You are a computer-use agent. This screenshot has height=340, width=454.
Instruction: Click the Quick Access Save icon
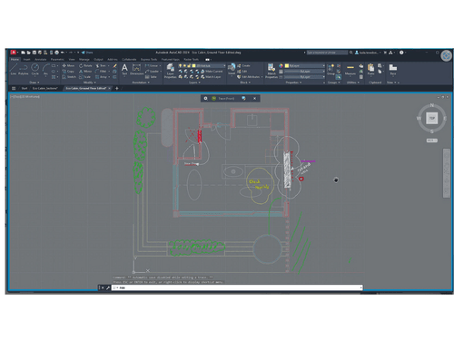pyautogui.click(x=35, y=53)
